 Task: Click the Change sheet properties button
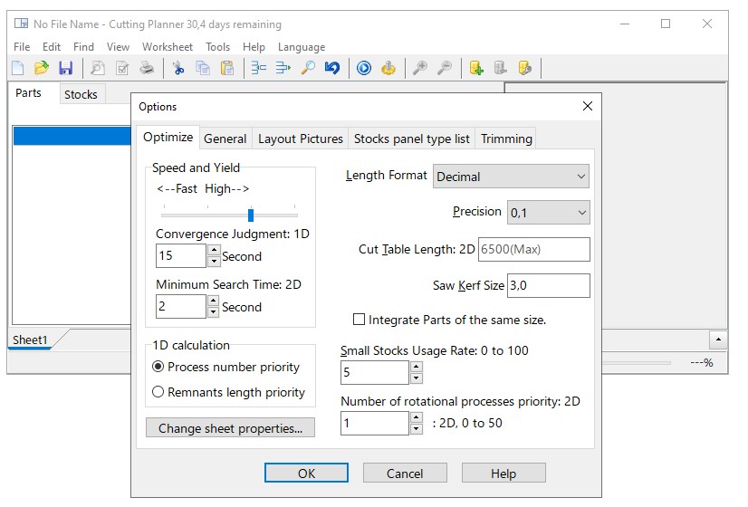click(230, 428)
